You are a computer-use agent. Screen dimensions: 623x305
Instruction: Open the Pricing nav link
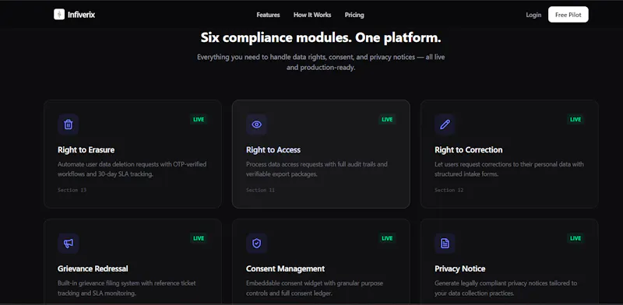pos(354,15)
